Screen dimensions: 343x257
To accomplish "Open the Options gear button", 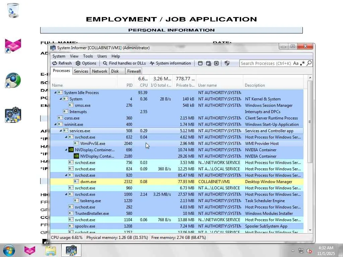I will [x=86, y=63].
